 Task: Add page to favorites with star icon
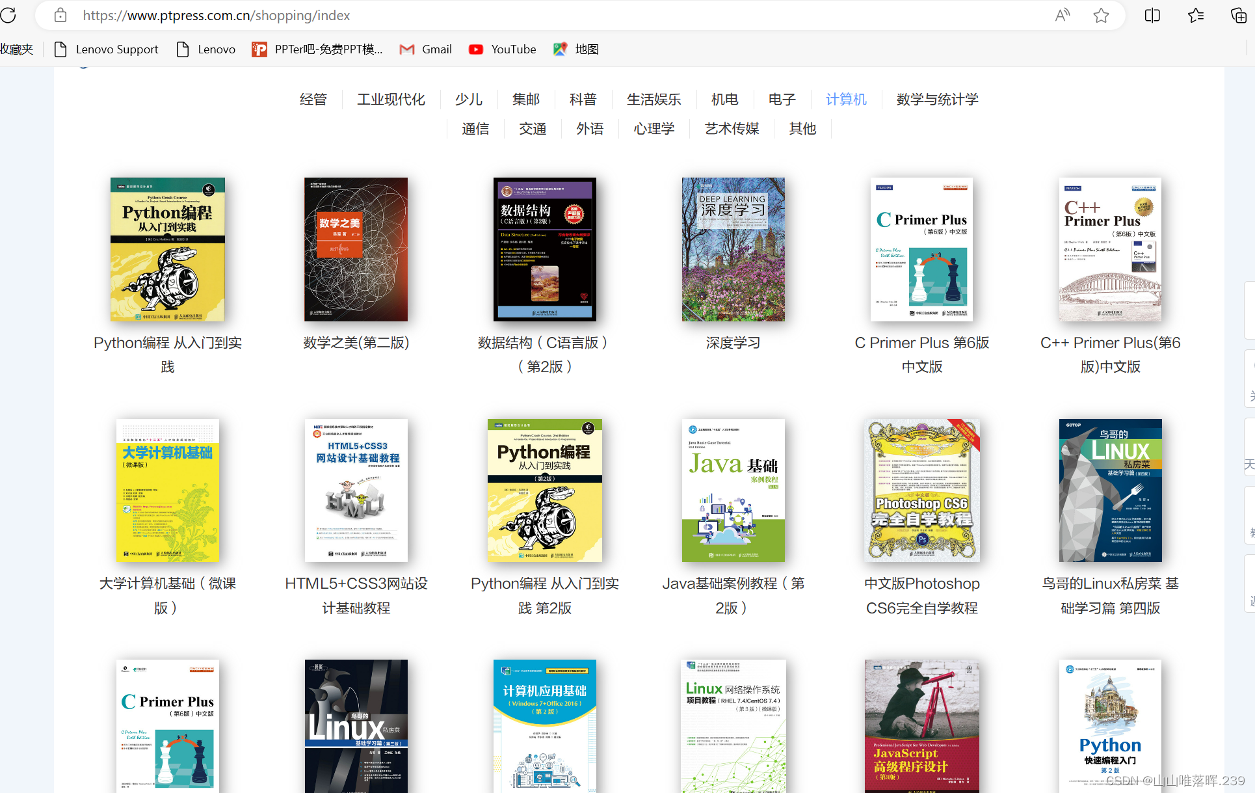click(x=1101, y=15)
